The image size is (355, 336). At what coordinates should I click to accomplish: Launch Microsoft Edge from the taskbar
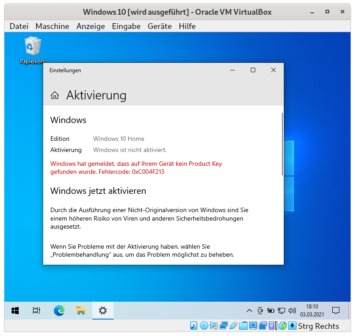point(59,311)
